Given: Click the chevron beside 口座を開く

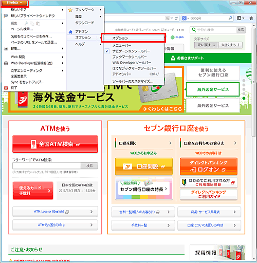Looking at the screenshot, I should coord(170,143).
